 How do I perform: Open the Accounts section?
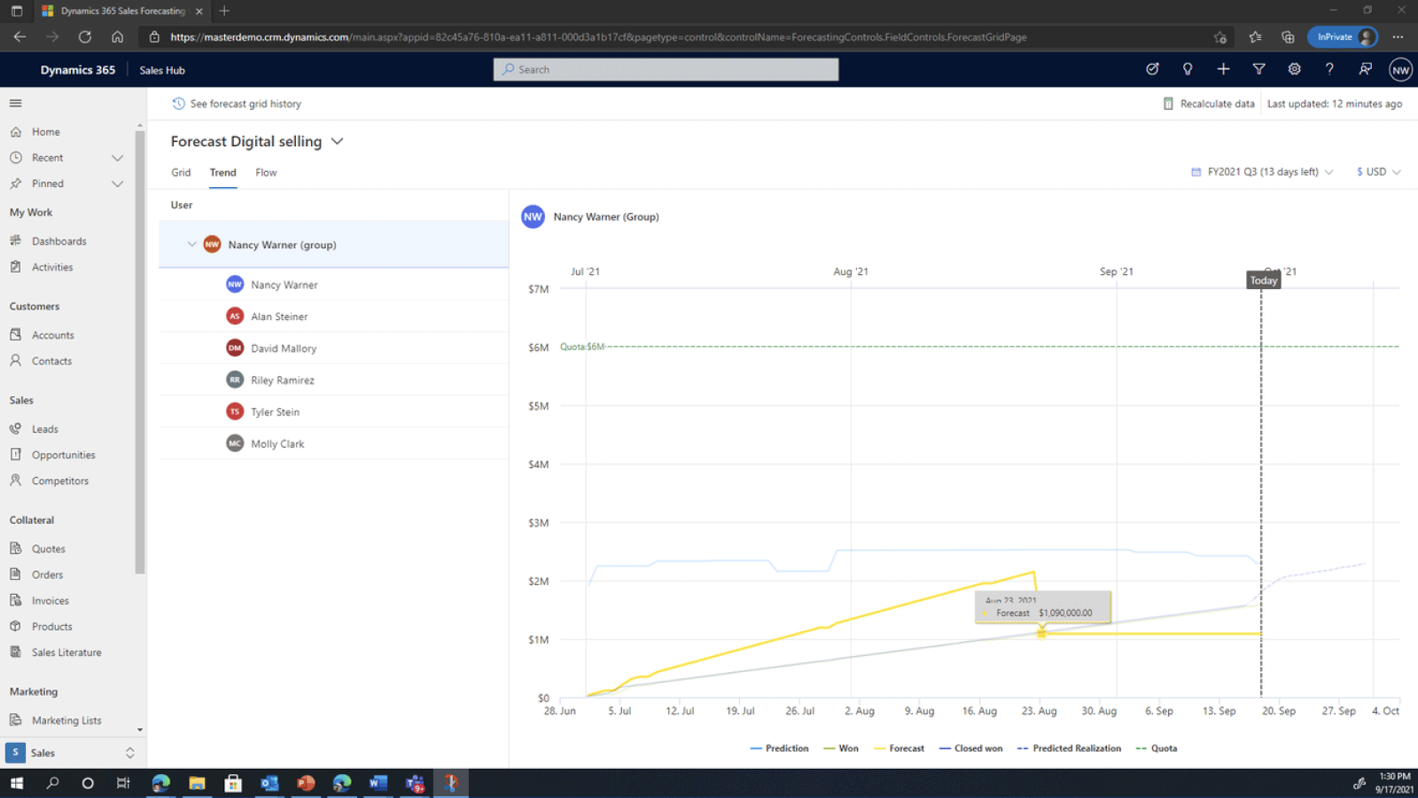click(x=55, y=334)
